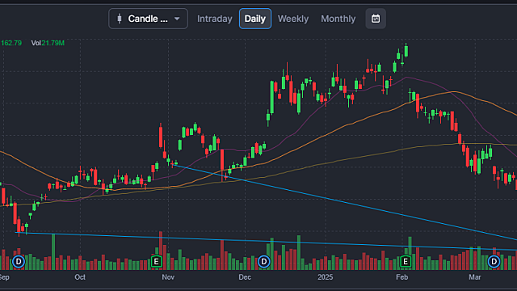Switch to Monthly timeframe

pyautogui.click(x=338, y=19)
